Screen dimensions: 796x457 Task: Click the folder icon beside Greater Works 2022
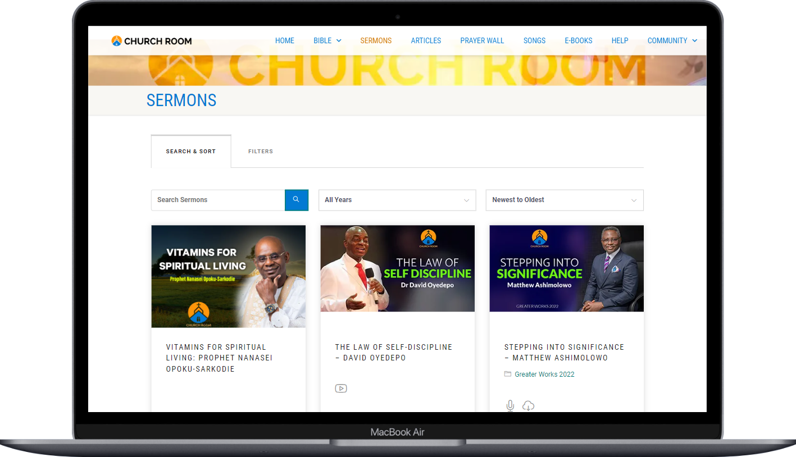(x=508, y=374)
